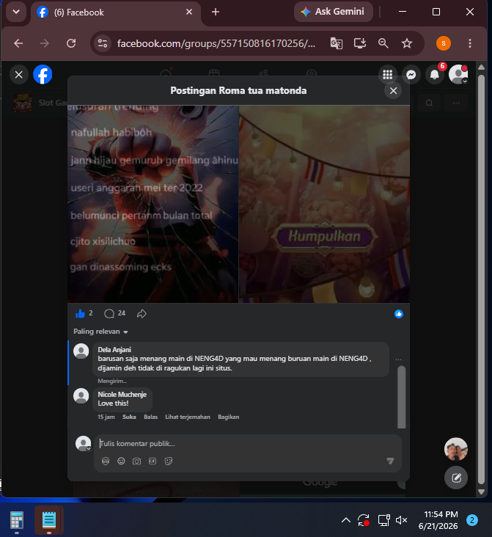Click the muted volume icon in tray

tap(401, 520)
